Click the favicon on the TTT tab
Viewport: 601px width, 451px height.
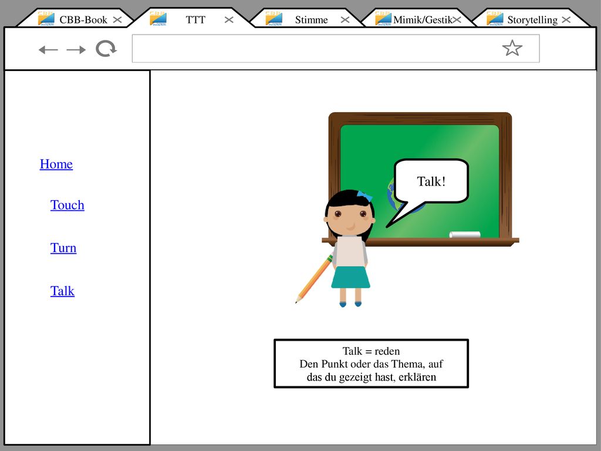(158, 18)
